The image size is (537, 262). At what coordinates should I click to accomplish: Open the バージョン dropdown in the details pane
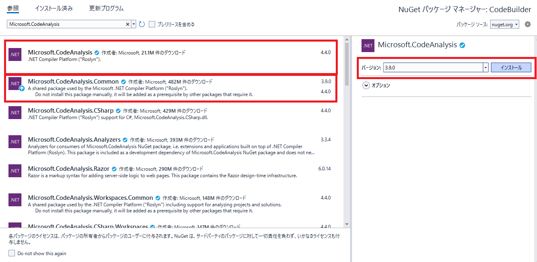[485, 67]
